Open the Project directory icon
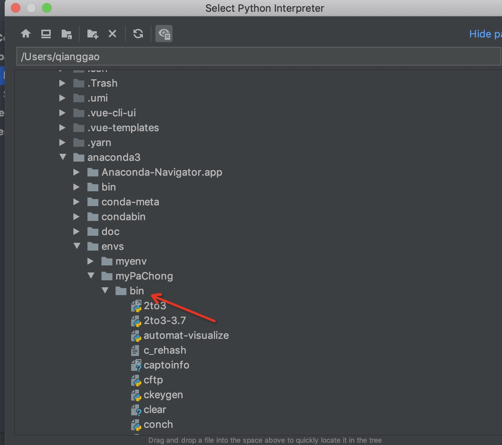This screenshot has height=445, width=502. point(66,34)
